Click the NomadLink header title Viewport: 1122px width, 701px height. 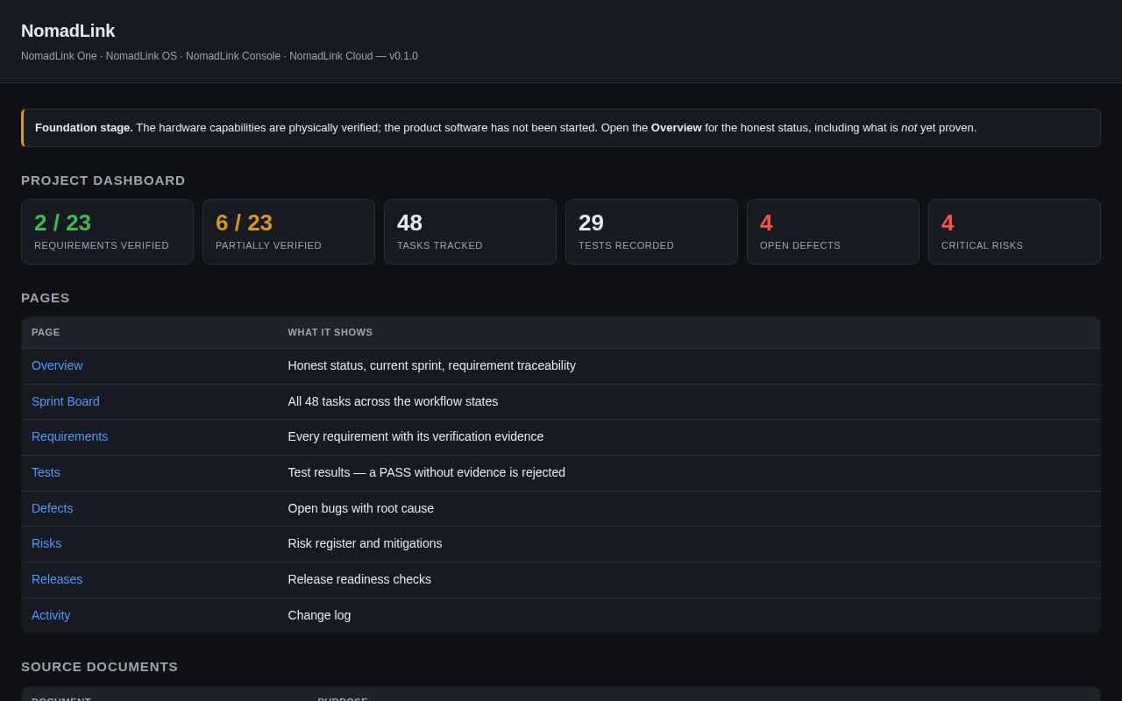coord(68,31)
